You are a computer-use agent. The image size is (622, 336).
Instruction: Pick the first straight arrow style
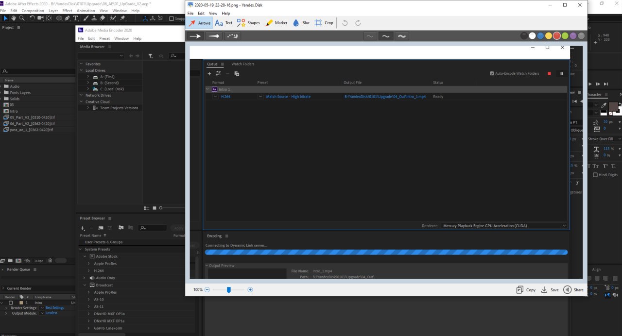[196, 36]
